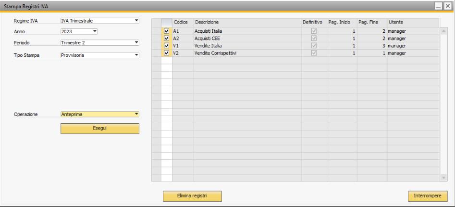The height and width of the screenshot is (207, 455).
Task: Click the table scrollbar down arrow
Action: click(x=443, y=177)
